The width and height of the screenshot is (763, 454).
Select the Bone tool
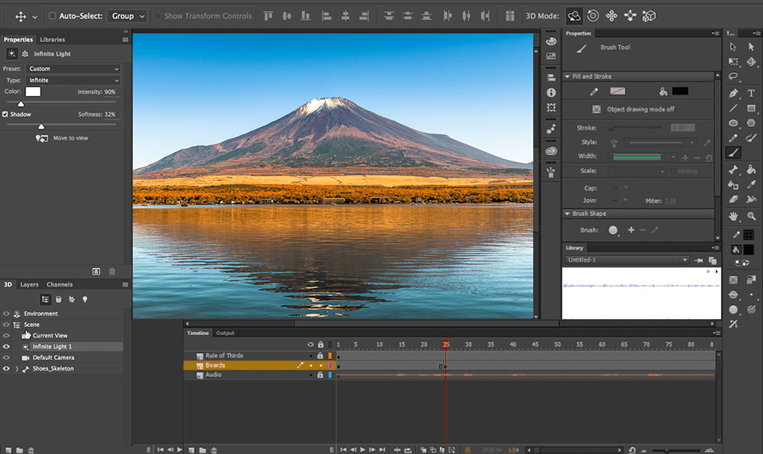click(734, 169)
